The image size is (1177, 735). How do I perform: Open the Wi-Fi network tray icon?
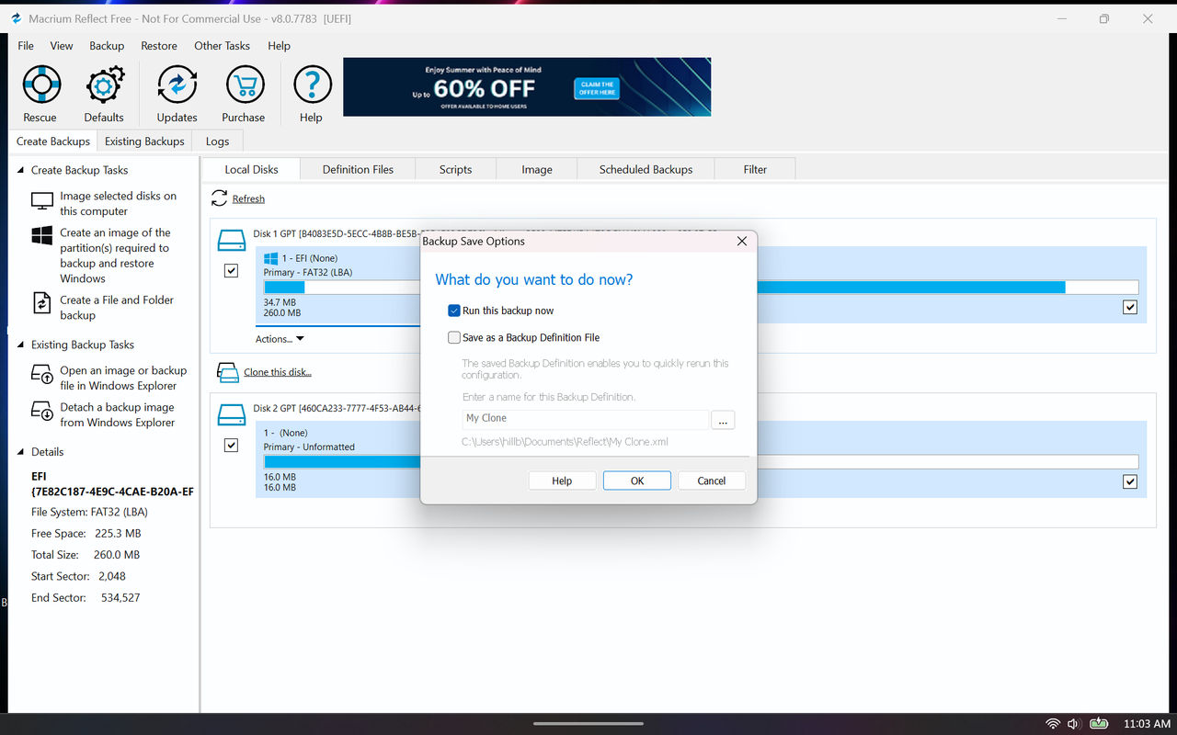pos(1053,724)
